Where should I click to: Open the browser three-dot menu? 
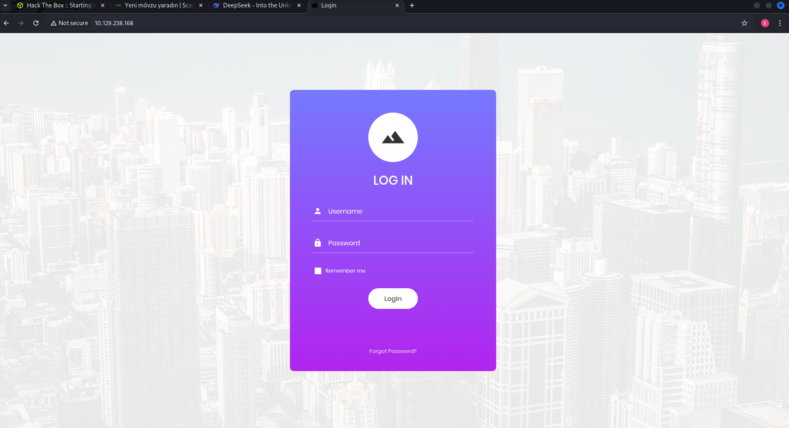[780, 23]
